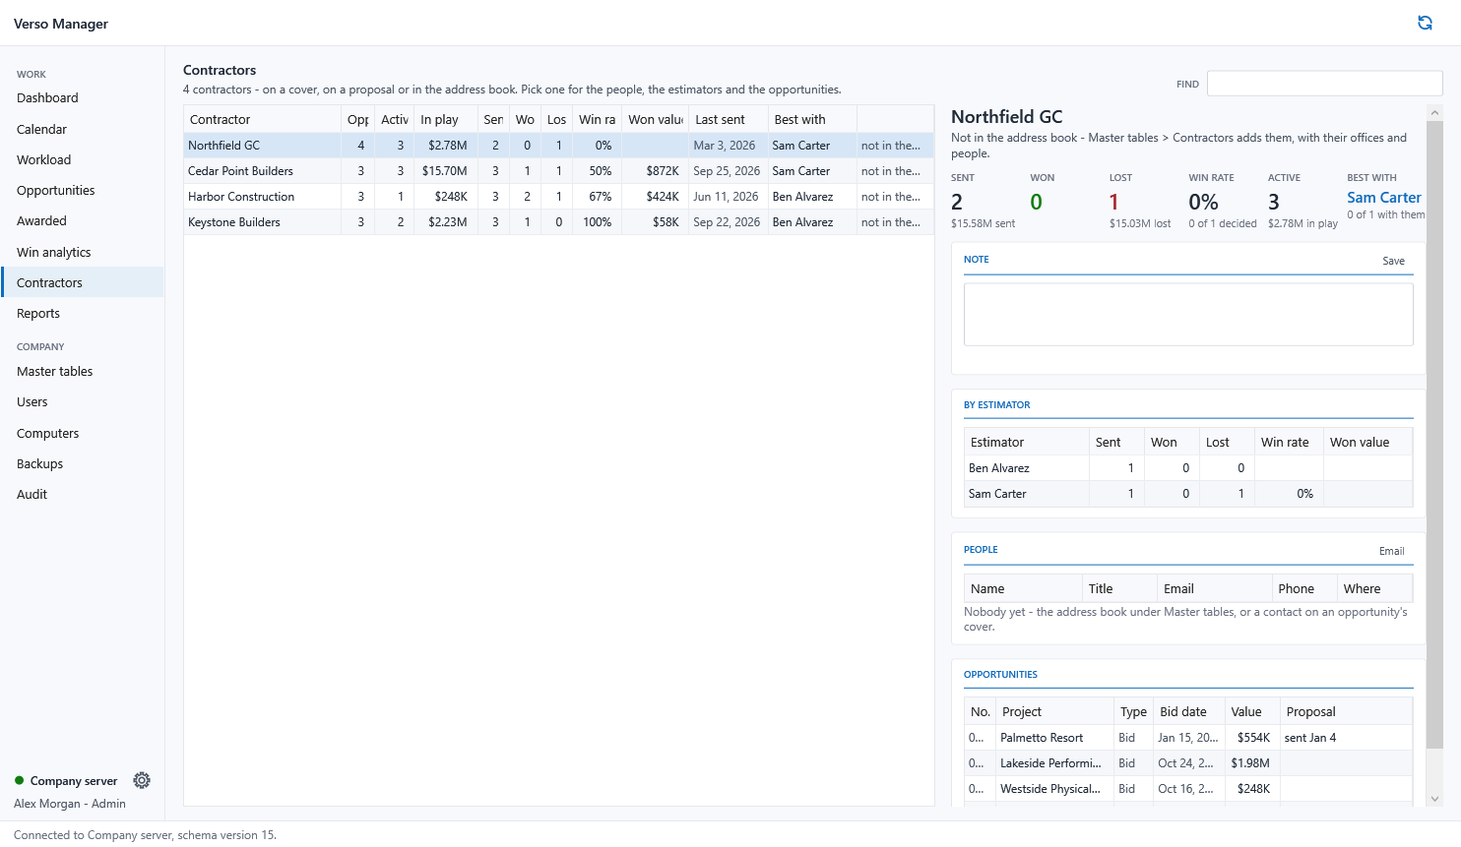
Task: Sort opportunities by Bid date header
Action: tap(1188, 711)
